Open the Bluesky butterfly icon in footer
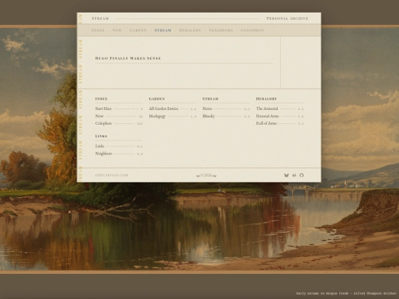This screenshot has width=399, height=299. pyautogui.click(x=286, y=175)
